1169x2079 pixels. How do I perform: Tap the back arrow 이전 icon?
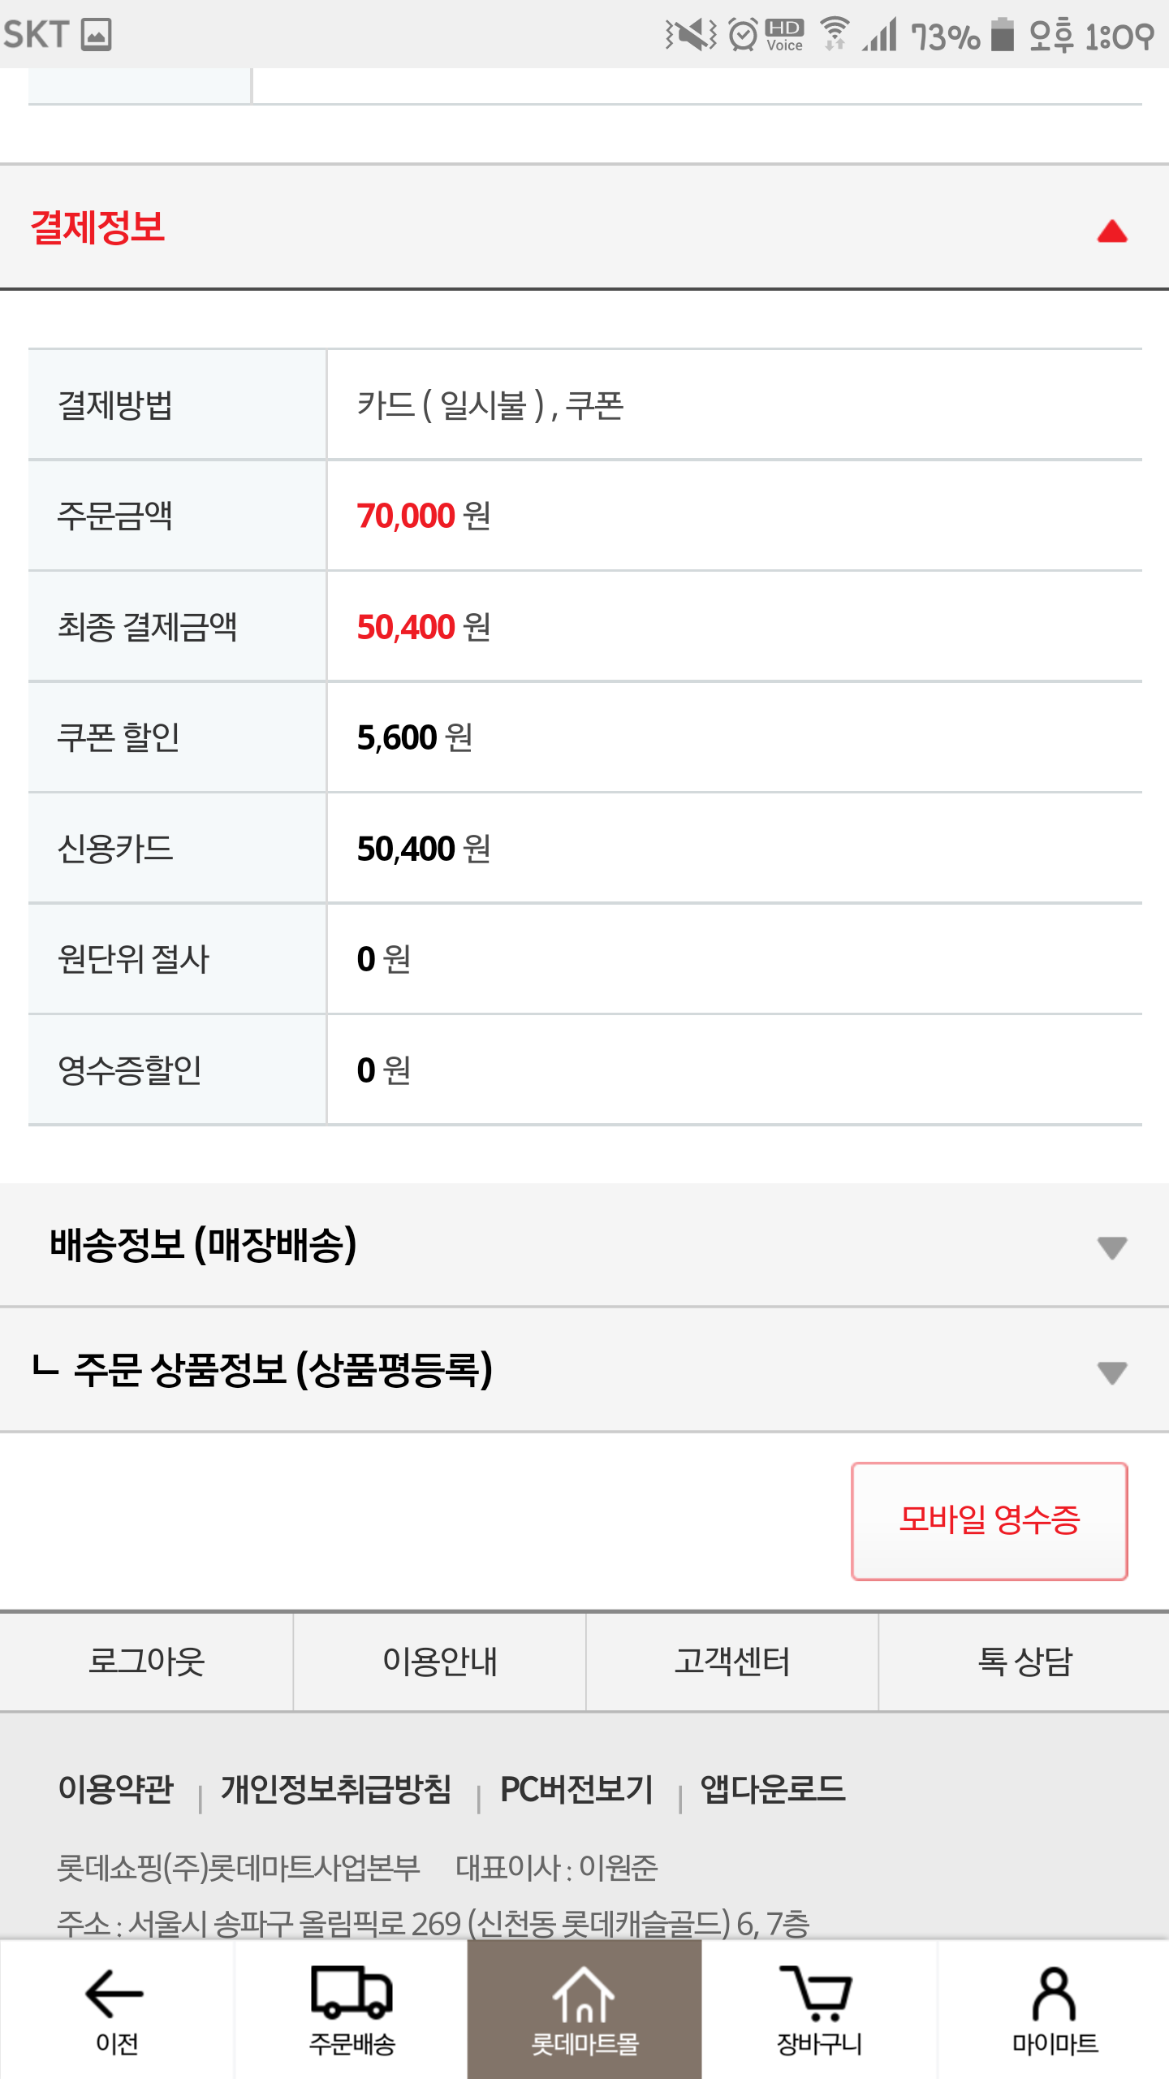116,2008
